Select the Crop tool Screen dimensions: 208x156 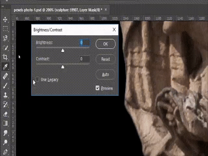[x=5, y=57]
